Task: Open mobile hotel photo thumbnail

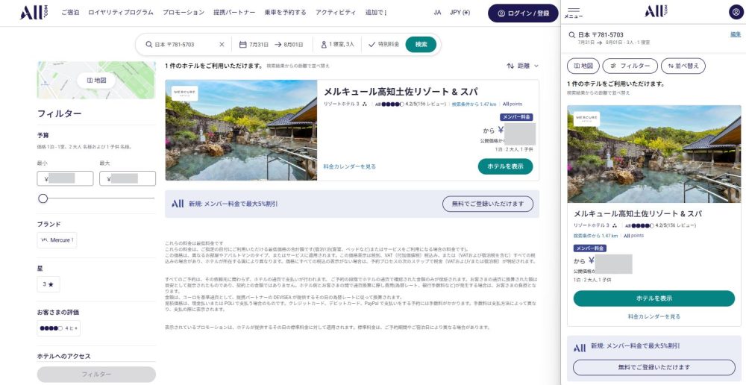Action: 654,154
